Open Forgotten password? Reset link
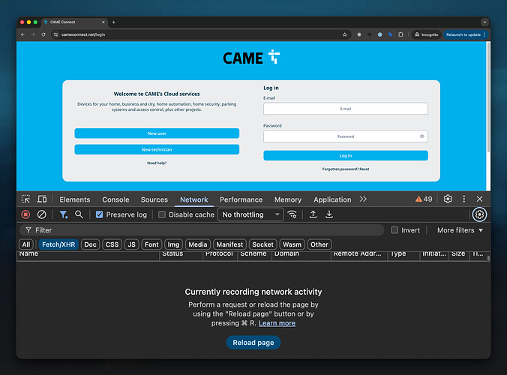This screenshot has width=507, height=375. [346, 169]
